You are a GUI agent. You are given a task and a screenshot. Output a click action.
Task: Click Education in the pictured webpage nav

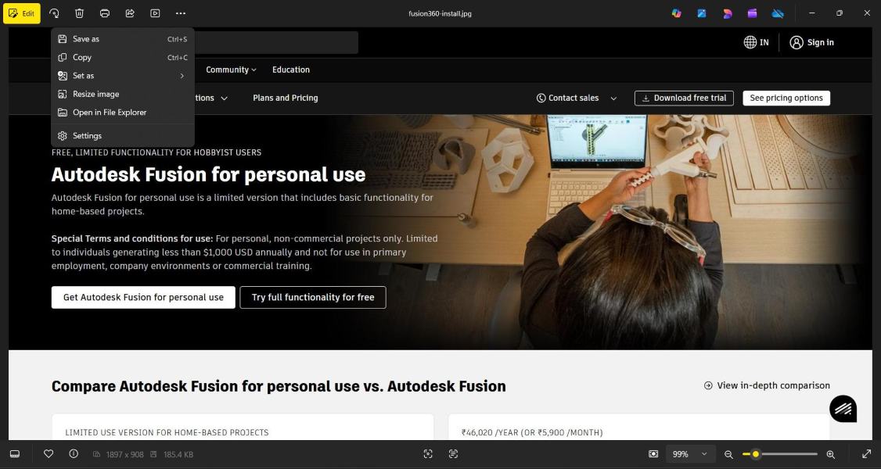click(291, 70)
